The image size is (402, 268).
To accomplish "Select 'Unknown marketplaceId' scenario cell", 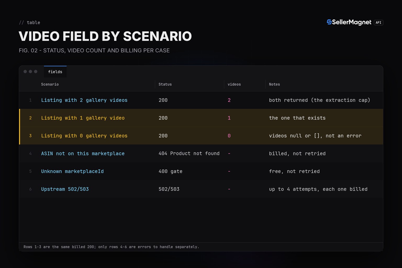I will point(72,171).
